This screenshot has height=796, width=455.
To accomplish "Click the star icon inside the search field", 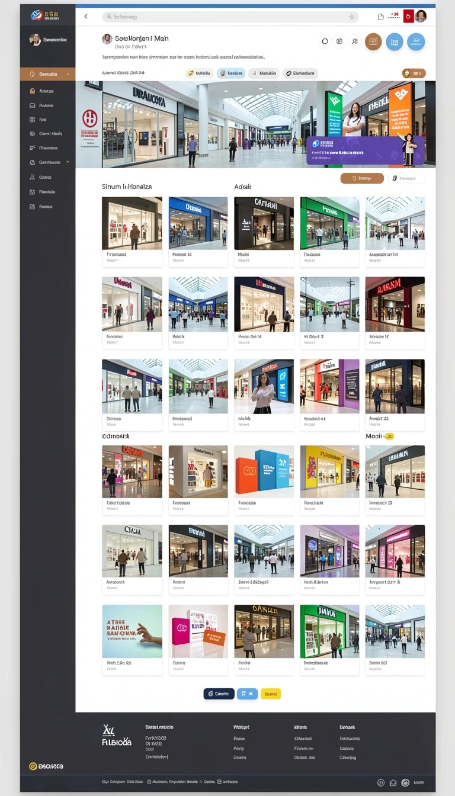I will [351, 17].
